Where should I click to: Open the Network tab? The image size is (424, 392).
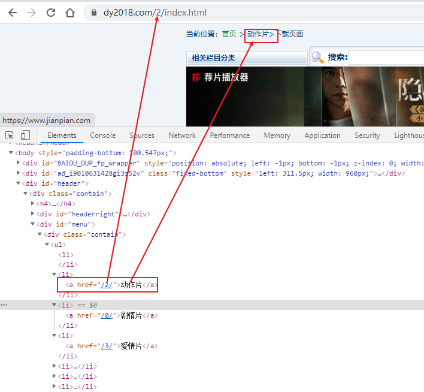coord(182,135)
